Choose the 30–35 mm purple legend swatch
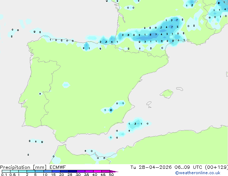The width and height of the screenshot is (228, 176). (81, 171)
